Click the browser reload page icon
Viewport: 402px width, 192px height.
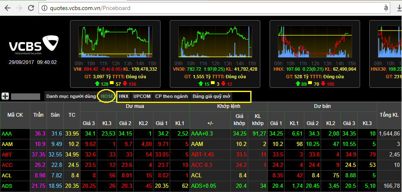pos(29,8)
